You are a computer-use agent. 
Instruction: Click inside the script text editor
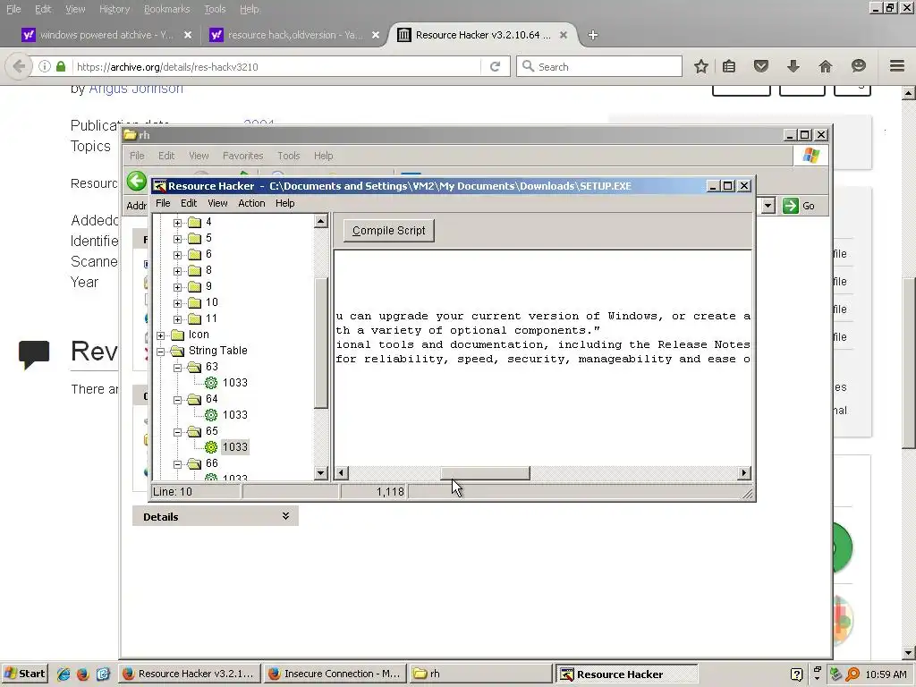pyautogui.click(x=543, y=358)
